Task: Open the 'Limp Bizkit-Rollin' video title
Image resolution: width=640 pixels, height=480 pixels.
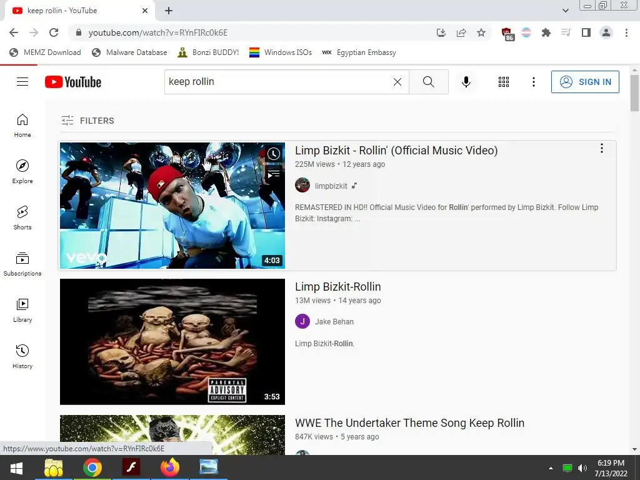Action: 338,286
